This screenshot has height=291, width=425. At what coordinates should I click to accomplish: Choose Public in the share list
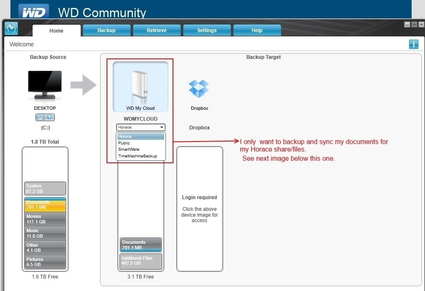click(141, 143)
